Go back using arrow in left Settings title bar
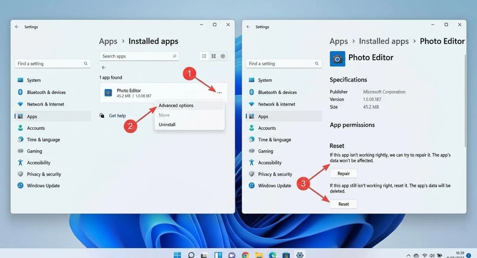The height and width of the screenshot is (258, 477). 17,27
